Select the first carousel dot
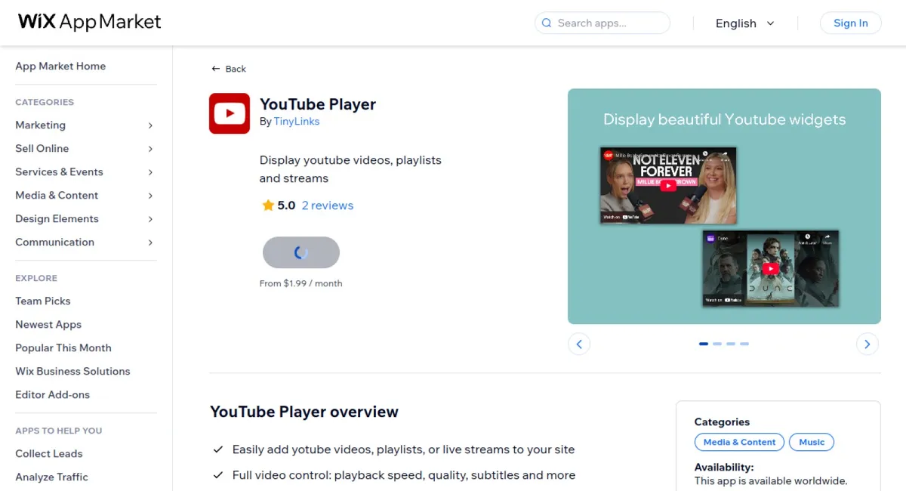 pyautogui.click(x=704, y=344)
